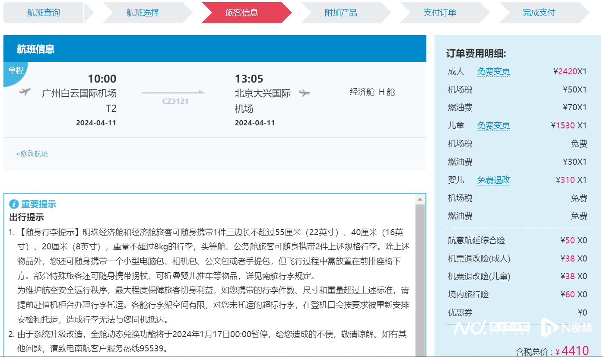Go to the 航班选择 step
Viewport: 603px width, 357px height.
(x=143, y=13)
